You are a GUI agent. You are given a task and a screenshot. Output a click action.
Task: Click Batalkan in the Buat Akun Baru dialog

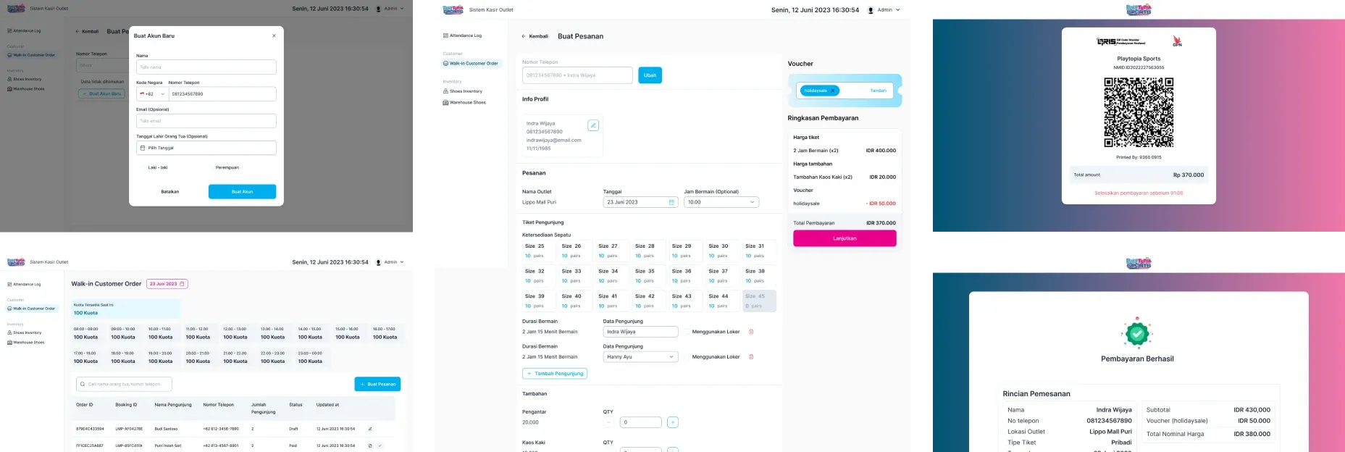(170, 192)
